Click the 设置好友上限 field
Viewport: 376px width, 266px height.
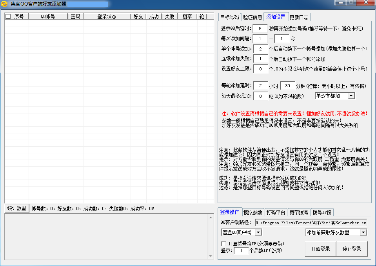pyautogui.click(x=260, y=69)
